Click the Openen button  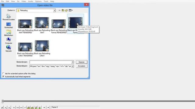point(82,62)
